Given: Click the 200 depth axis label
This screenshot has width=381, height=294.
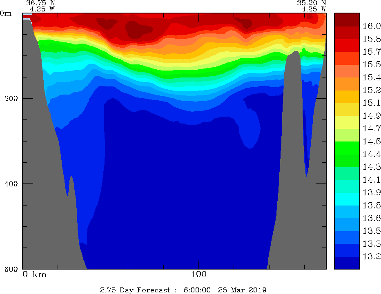Looking at the screenshot, I should pos(11,99).
